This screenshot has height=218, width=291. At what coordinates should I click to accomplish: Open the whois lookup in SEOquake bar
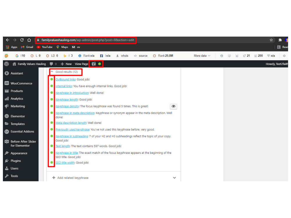[122, 56]
